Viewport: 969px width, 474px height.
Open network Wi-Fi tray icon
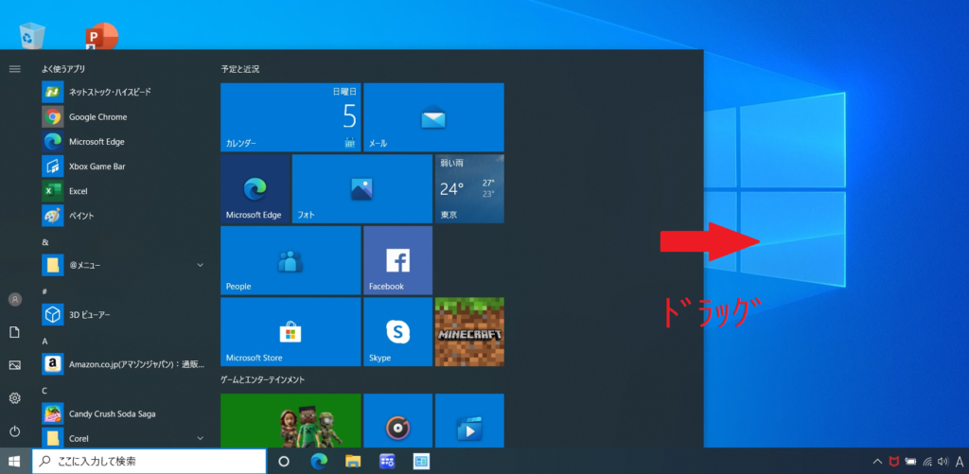pyautogui.click(x=927, y=461)
